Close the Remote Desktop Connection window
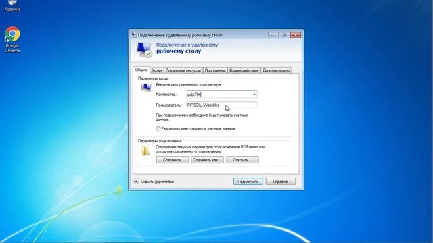The width and height of the screenshot is (433, 243). pos(296,35)
